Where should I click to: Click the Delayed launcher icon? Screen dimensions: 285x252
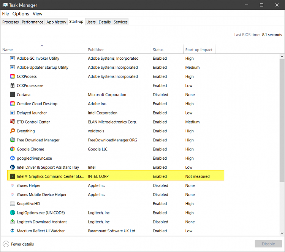(x=13, y=113)
